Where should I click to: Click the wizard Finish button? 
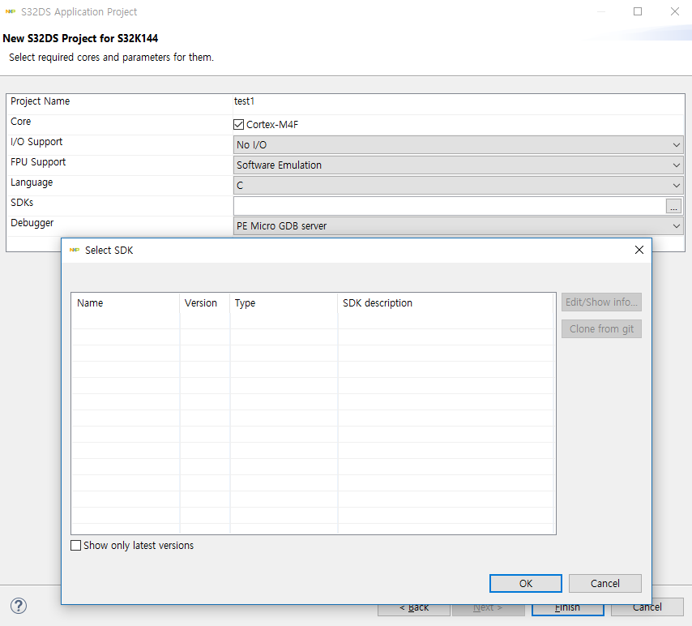tap(567, 608)
